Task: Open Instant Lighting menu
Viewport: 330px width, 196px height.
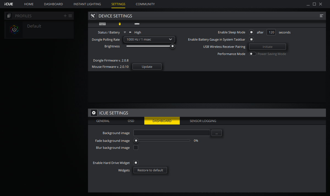Action: (x=87, y=4)
